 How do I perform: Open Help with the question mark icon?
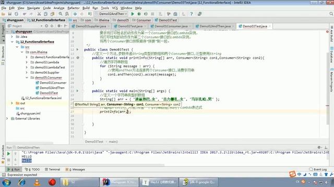coord(192,14)
